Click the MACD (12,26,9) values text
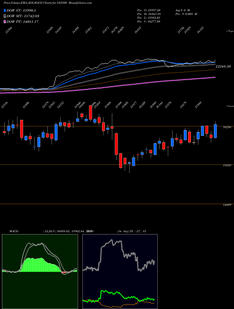234x309 pixels. click(69, 231)
